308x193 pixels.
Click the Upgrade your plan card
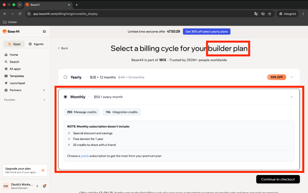click(25, 170)
